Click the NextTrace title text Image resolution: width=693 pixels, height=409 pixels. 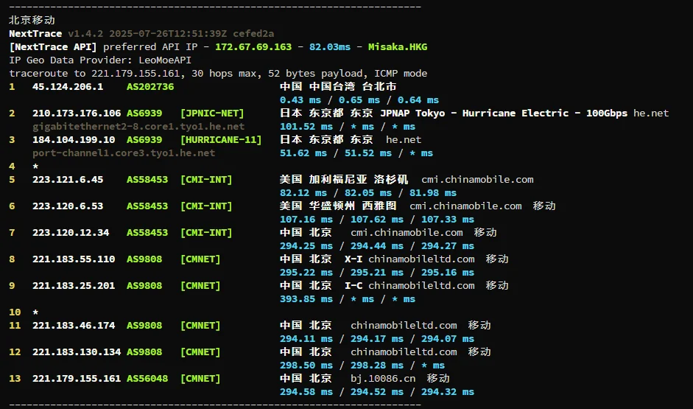click(x=35, y=33)
